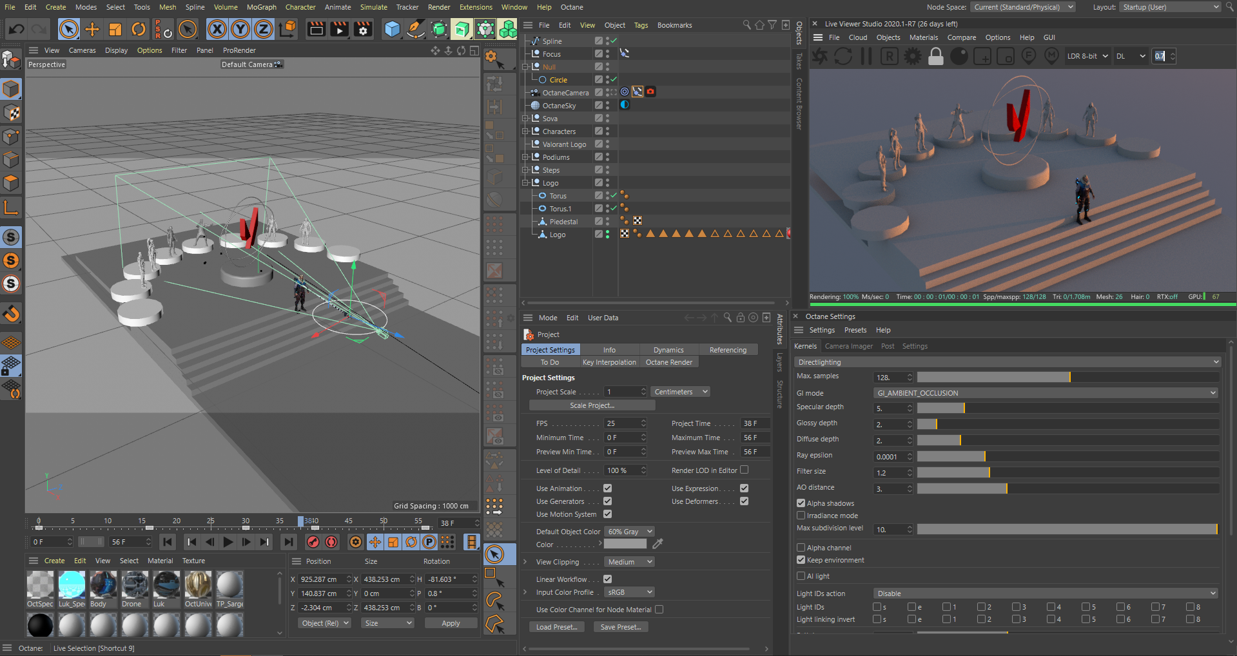
Task: Open View Clipping Medium dropdown
Action: pos(630,562)
